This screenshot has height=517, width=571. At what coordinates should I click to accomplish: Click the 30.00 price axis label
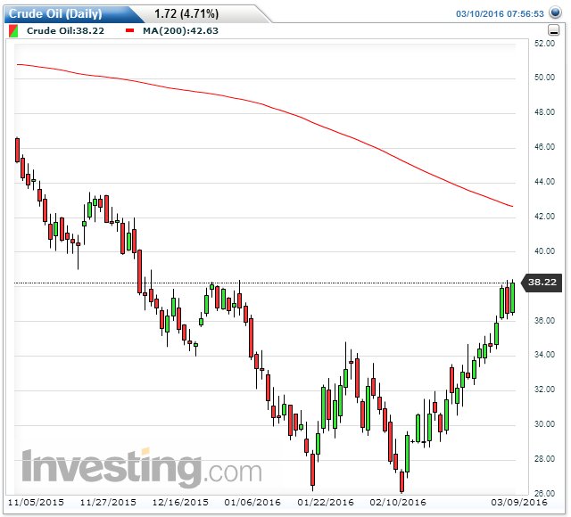click(545, 424)
